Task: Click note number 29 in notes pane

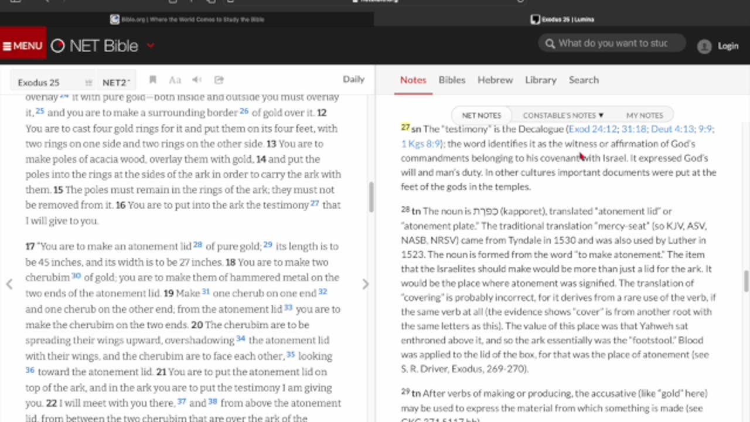Action: (x=405, y=392)
